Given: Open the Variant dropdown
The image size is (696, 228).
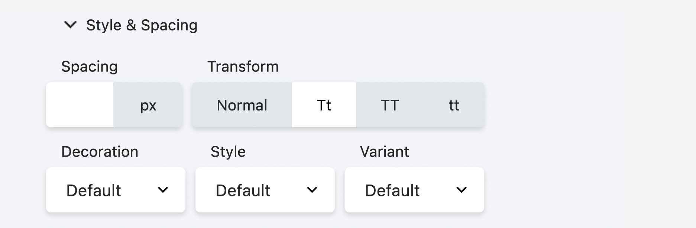Looking at the screenshot, I should pos(414,190).
